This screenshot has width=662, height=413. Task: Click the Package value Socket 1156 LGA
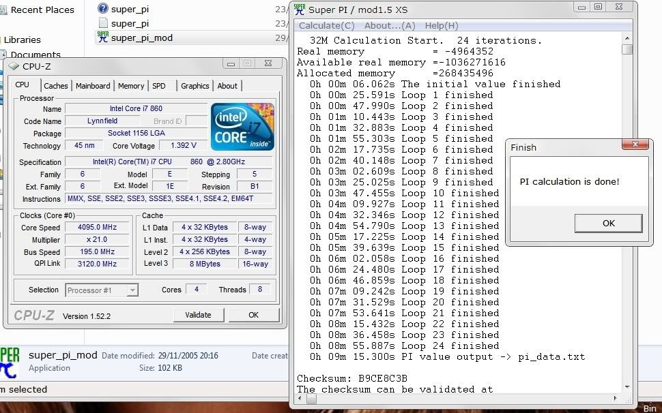(x=136, y=133)
